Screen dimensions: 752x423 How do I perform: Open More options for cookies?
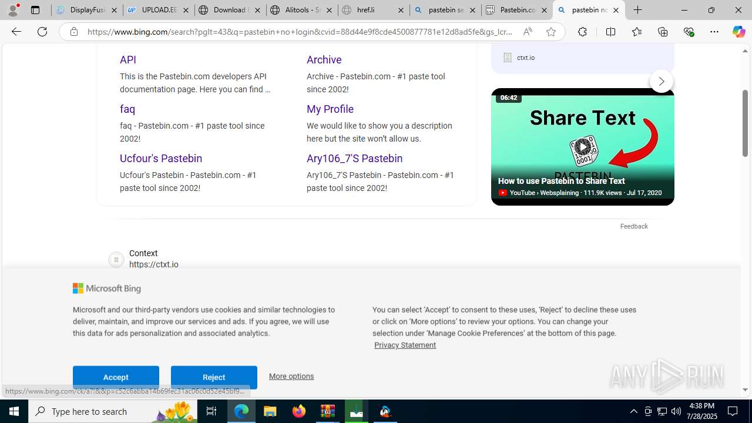pos(291,376)
